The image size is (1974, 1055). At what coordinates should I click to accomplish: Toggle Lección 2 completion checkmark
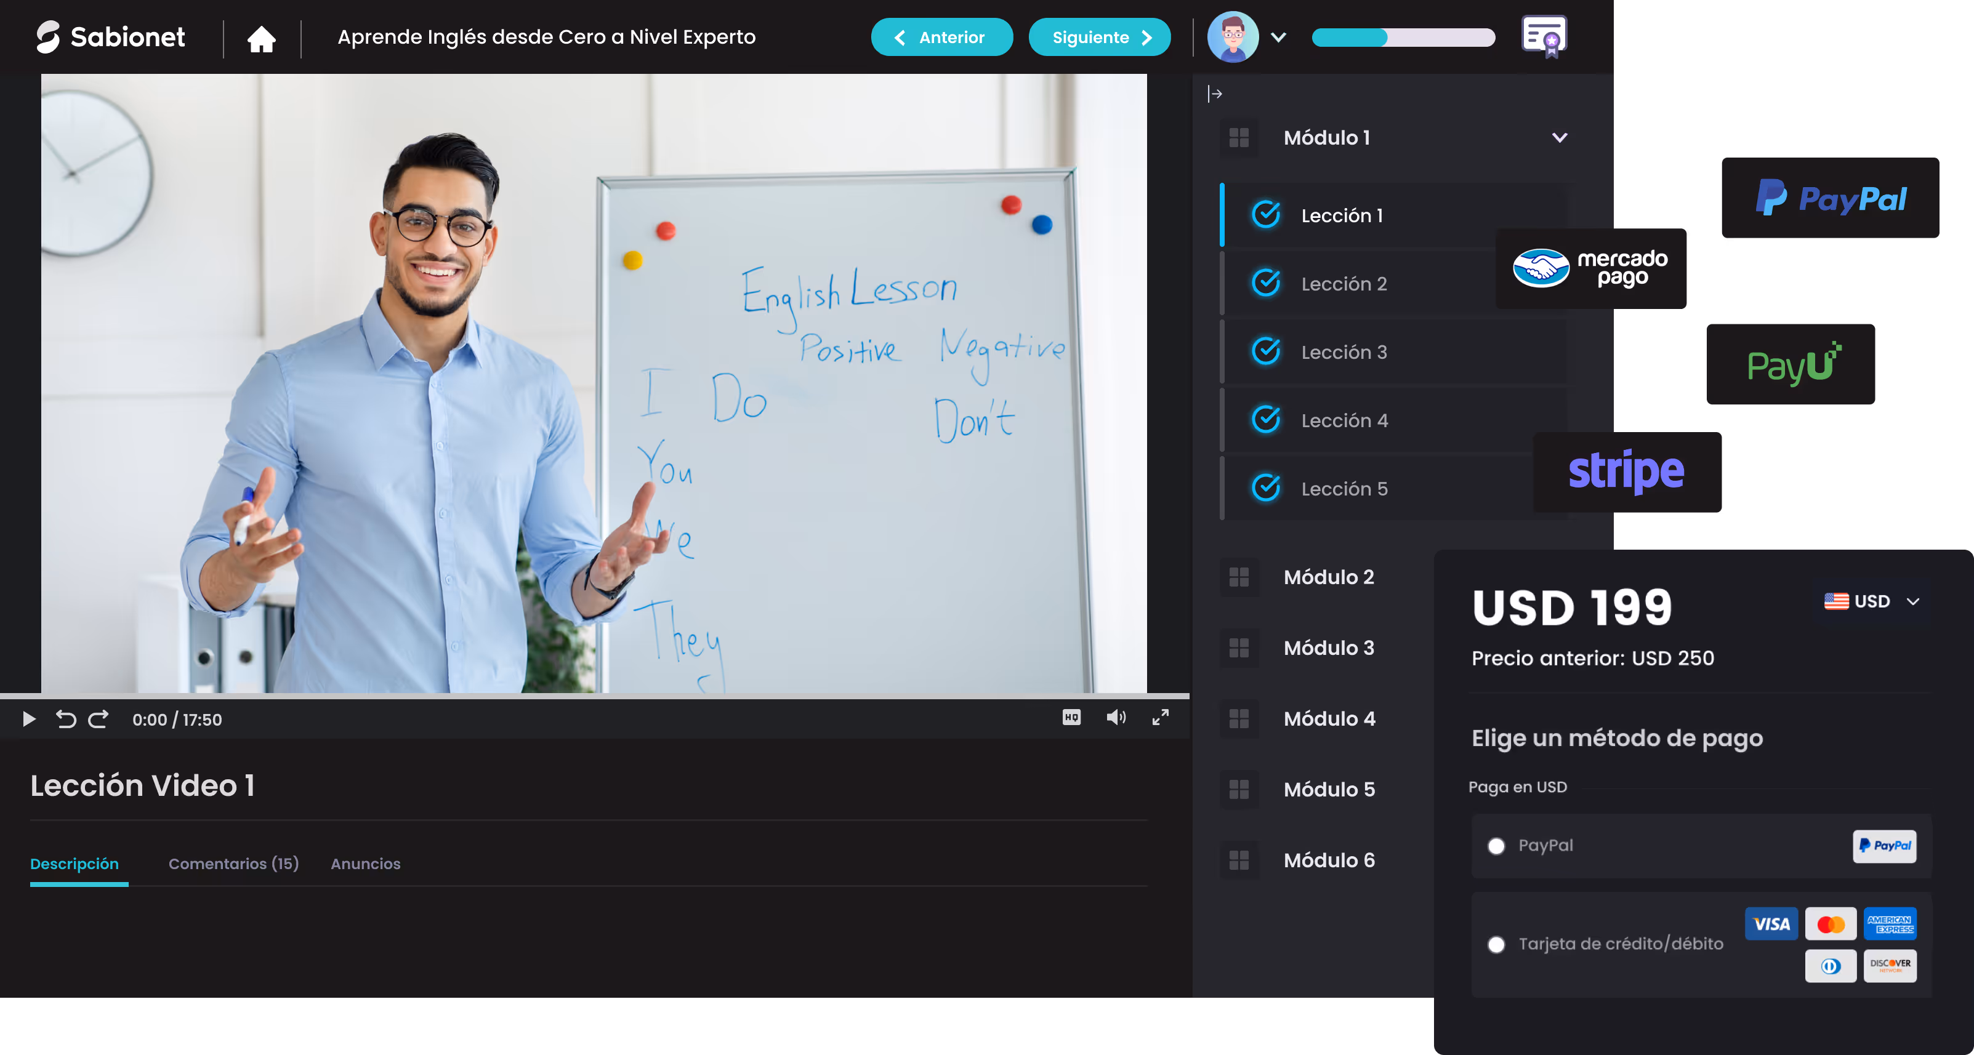[x=1266, y=284]
